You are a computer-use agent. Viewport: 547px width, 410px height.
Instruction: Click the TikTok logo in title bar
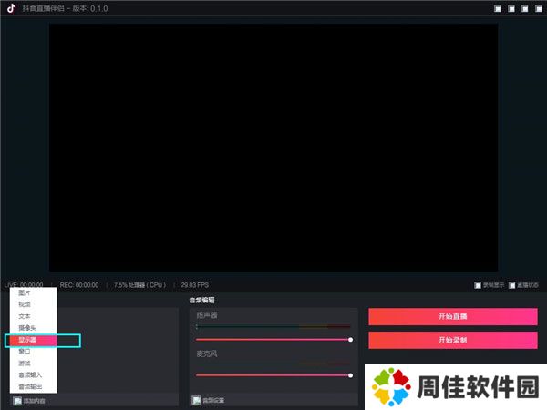pos(13,8)
